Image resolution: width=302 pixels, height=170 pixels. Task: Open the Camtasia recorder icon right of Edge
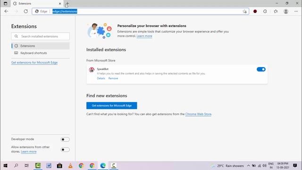click(114, 166)
